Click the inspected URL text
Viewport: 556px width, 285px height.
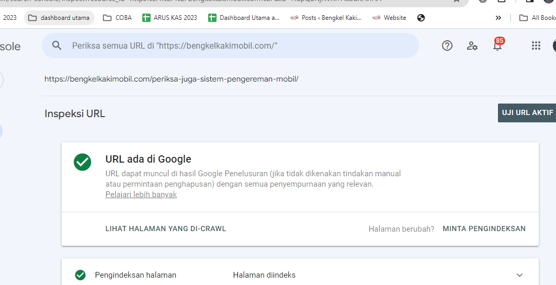tap(171, 79)
